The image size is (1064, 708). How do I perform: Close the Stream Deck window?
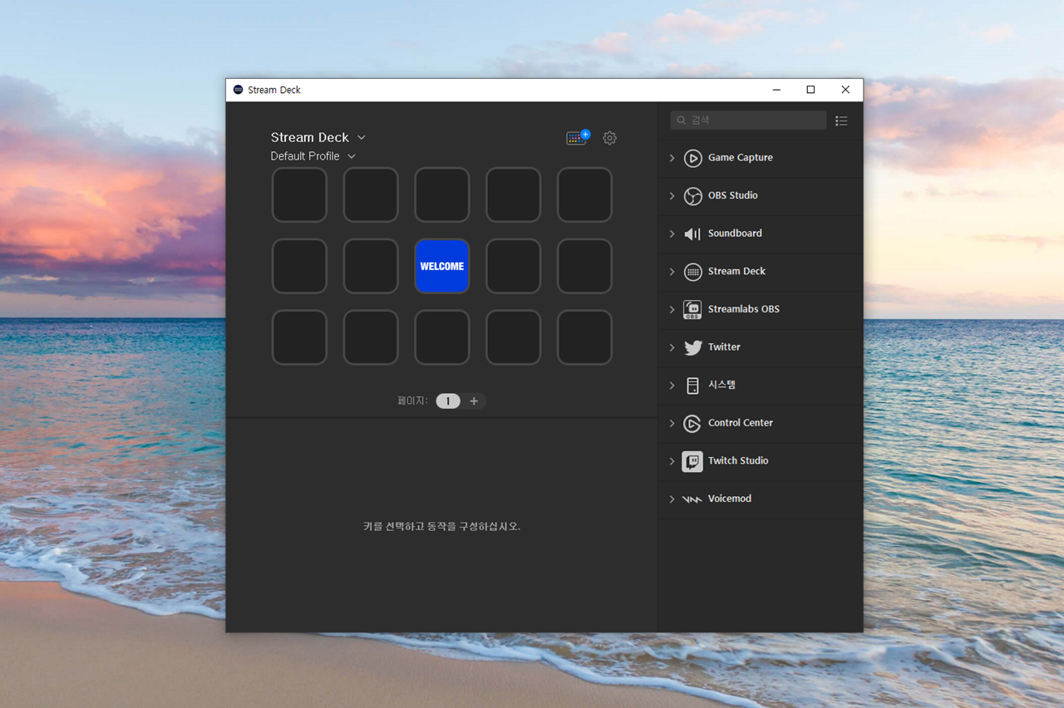tap(845, 90)
